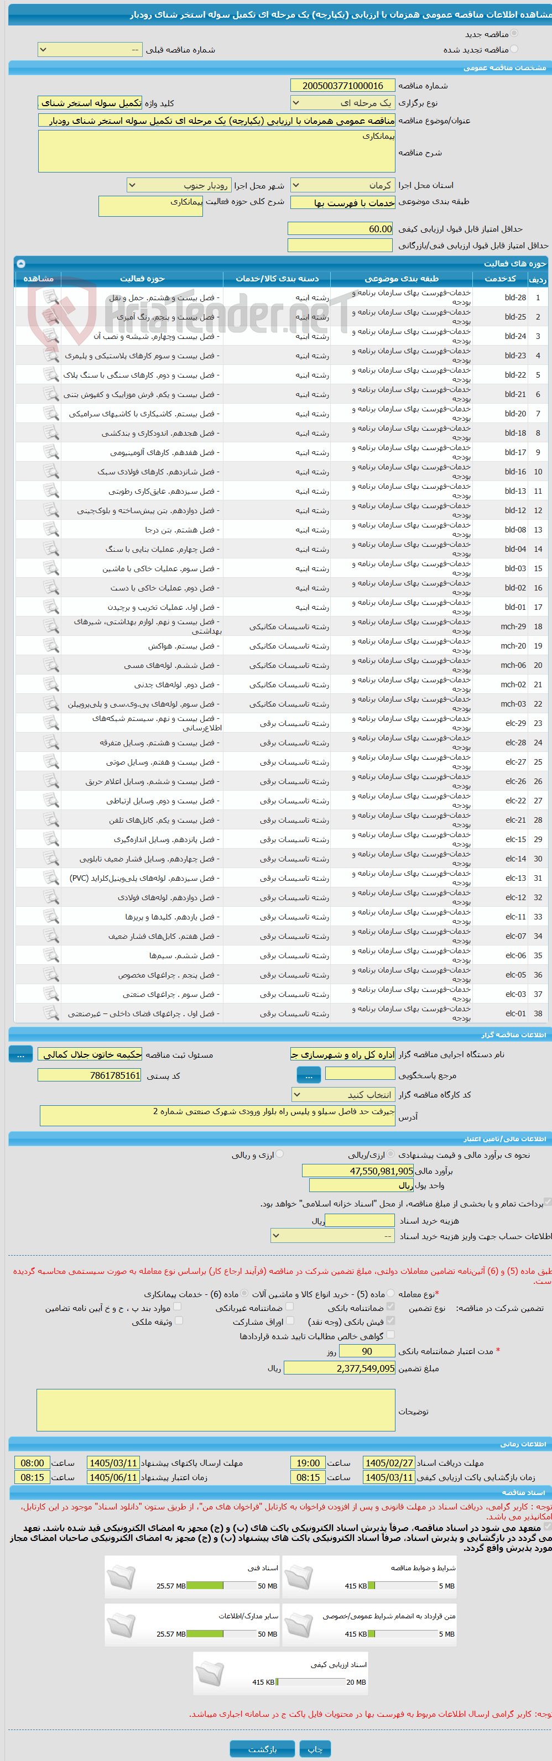The width and height of the screenshot is (552, 1761).
Task: Choose ماده (6) خدمات پیمانکاری radio
Action: coord(245,1293)
